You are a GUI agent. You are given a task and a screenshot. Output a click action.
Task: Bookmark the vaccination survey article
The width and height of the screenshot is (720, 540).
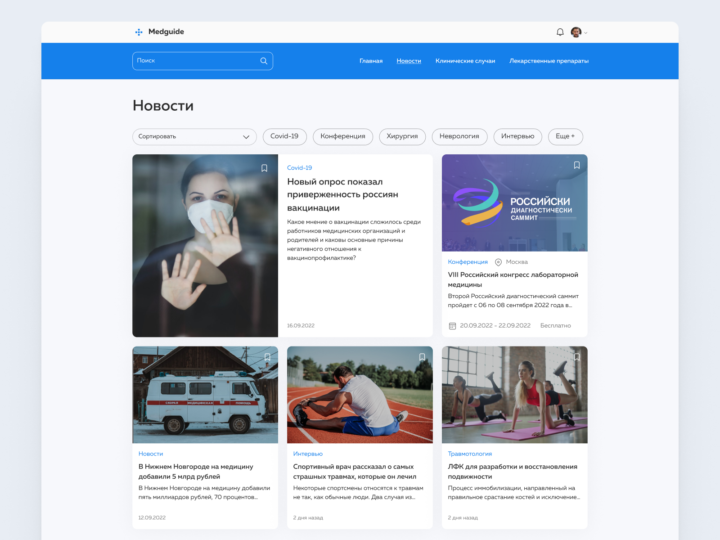coord(264,168)
